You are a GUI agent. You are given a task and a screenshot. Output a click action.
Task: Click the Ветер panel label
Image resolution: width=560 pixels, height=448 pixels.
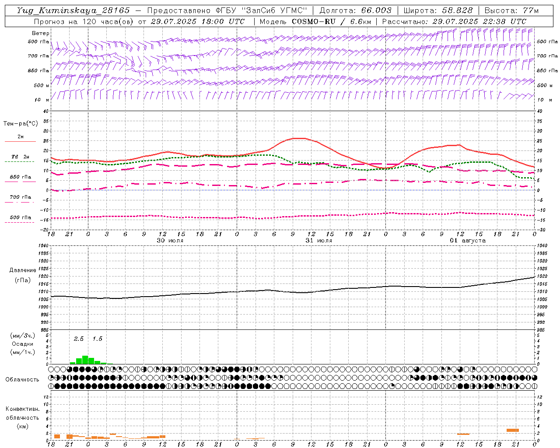coord(40,33)
